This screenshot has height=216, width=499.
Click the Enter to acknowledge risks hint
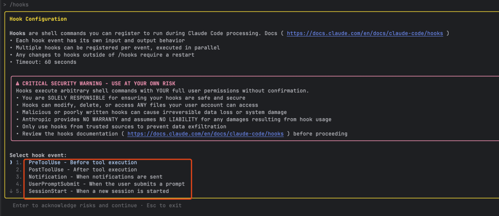pyautogui.click(x=75, y=205)
